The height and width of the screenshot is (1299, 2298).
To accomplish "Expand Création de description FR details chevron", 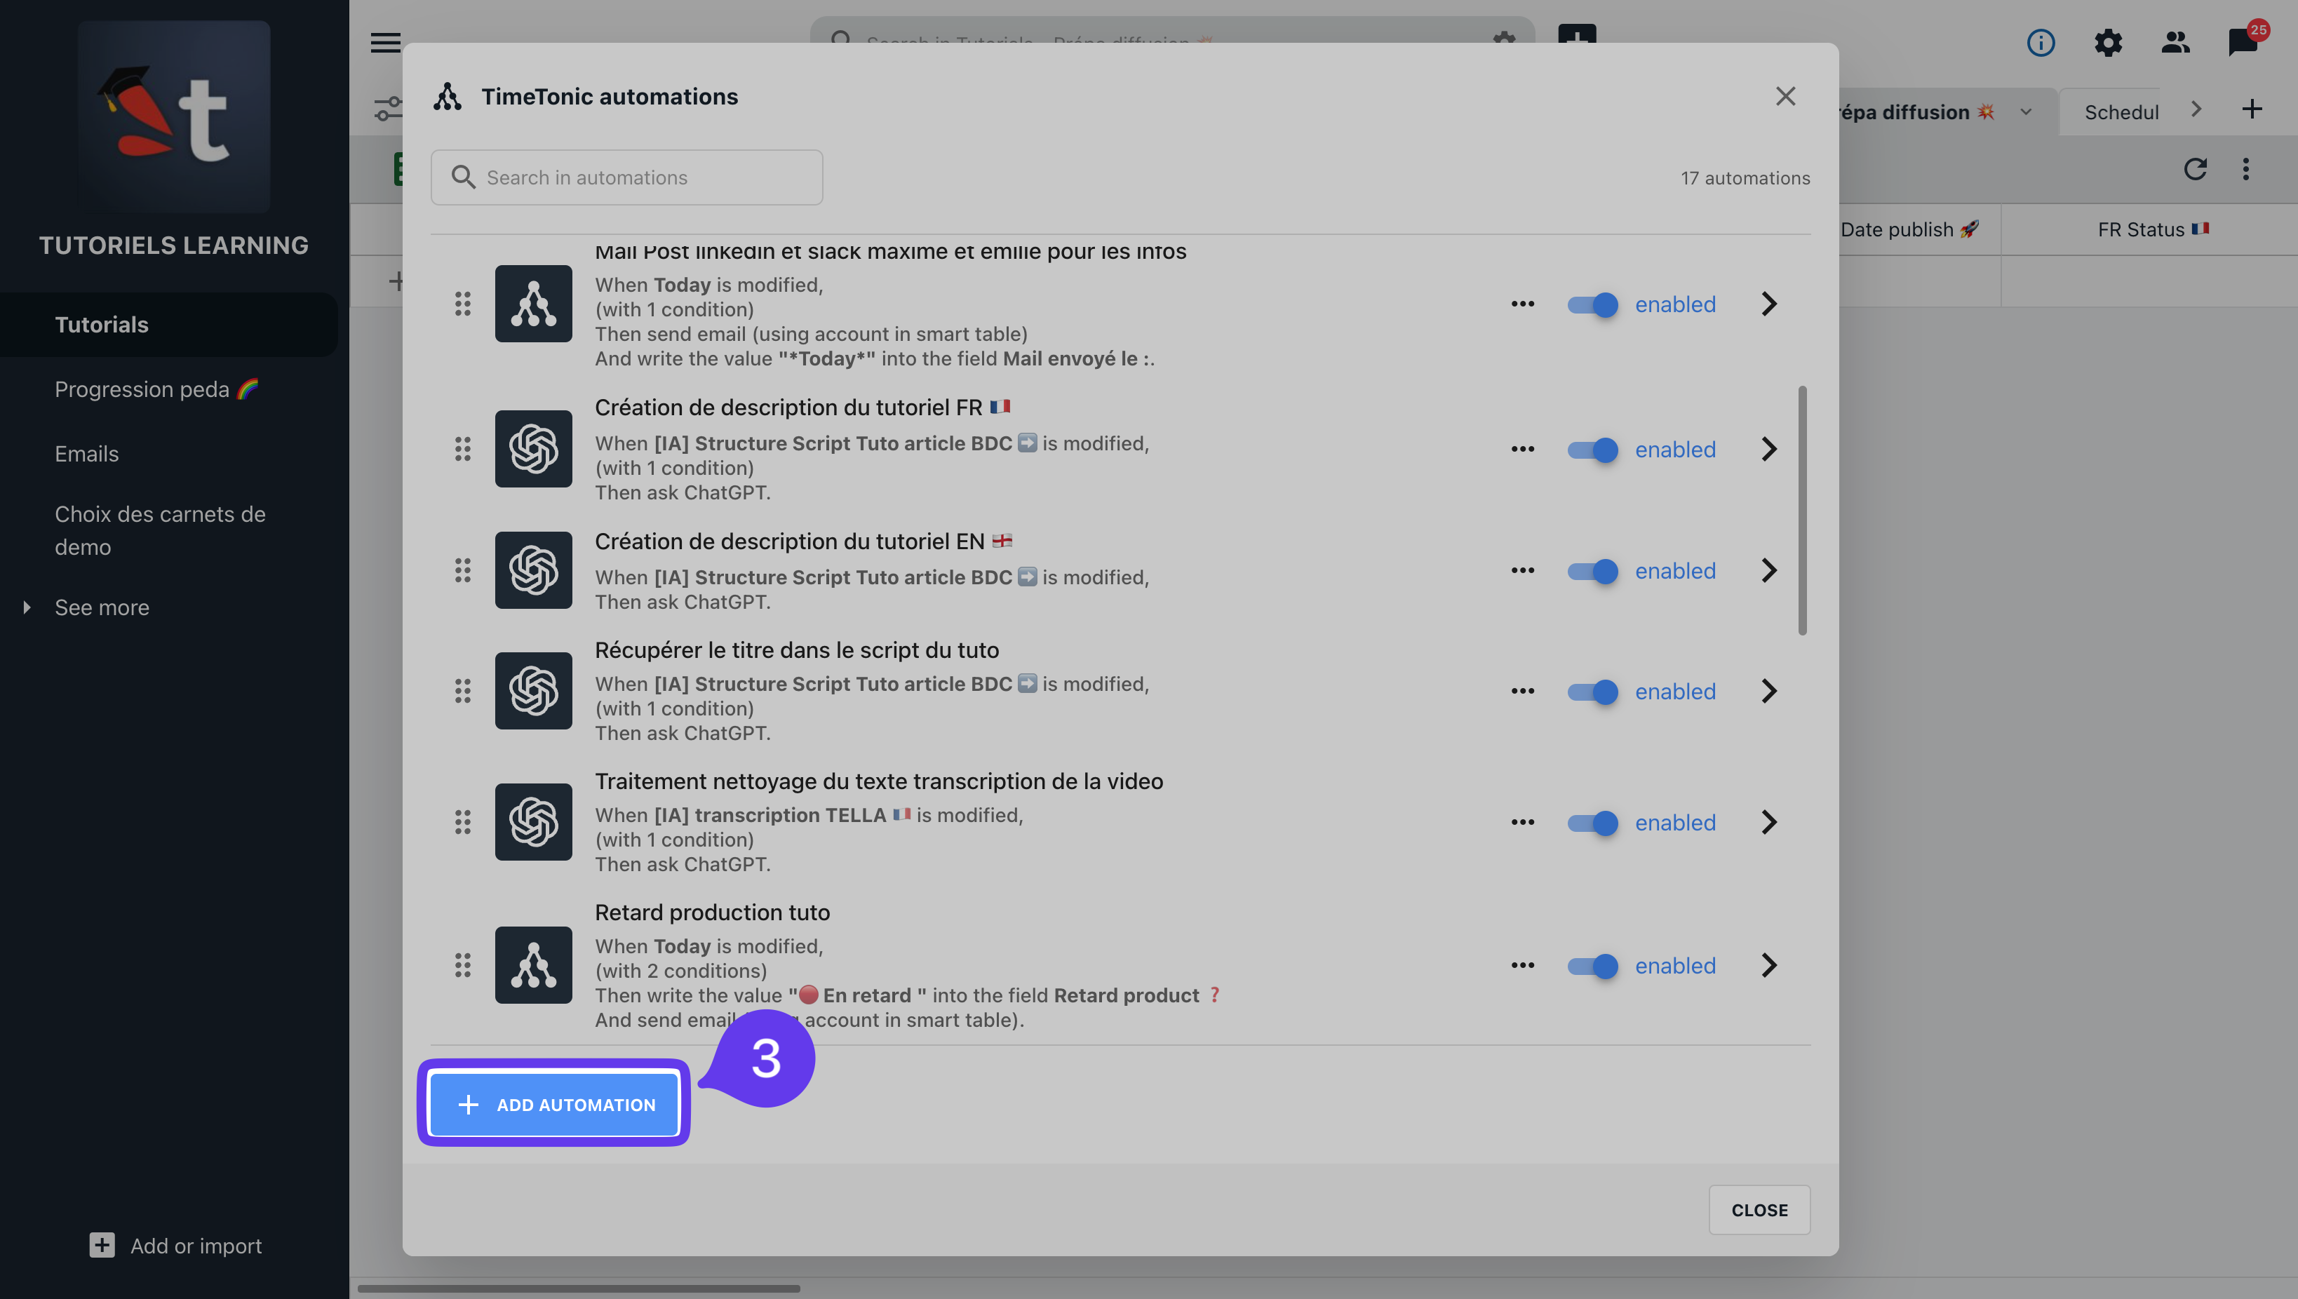I will pyautogui.click(x=1769, y=449).
